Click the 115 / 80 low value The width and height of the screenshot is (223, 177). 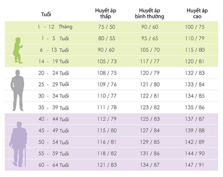point(107,131)
